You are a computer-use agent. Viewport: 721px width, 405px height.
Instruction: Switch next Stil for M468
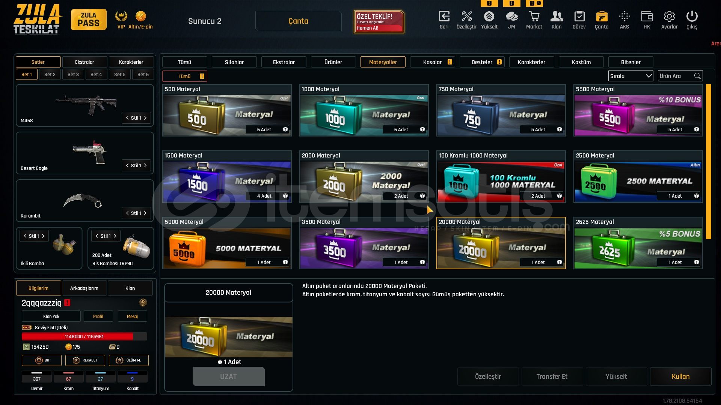coord(145,118)
